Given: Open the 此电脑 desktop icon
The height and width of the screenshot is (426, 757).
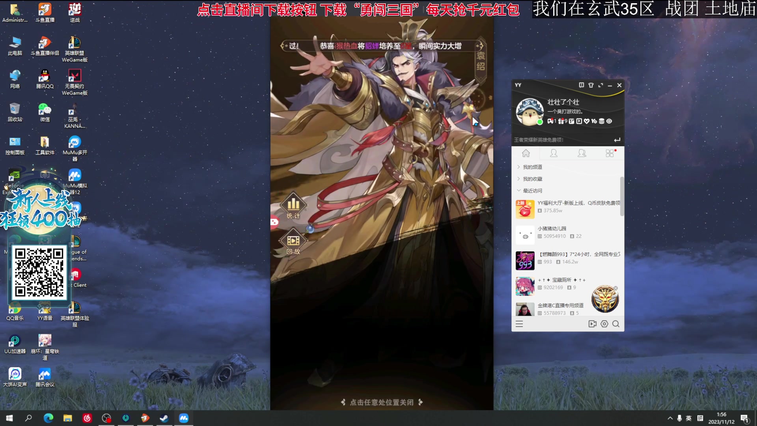Looking at the screenshot, I should click(15, 46).
